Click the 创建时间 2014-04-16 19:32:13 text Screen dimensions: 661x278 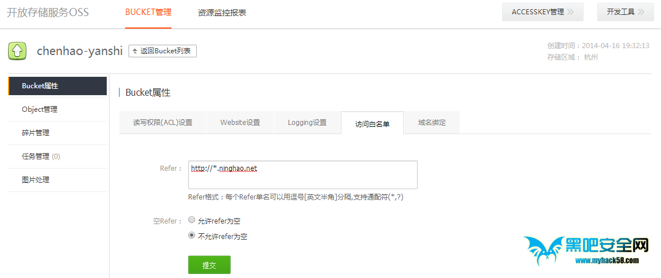click(x=598, y=45)
